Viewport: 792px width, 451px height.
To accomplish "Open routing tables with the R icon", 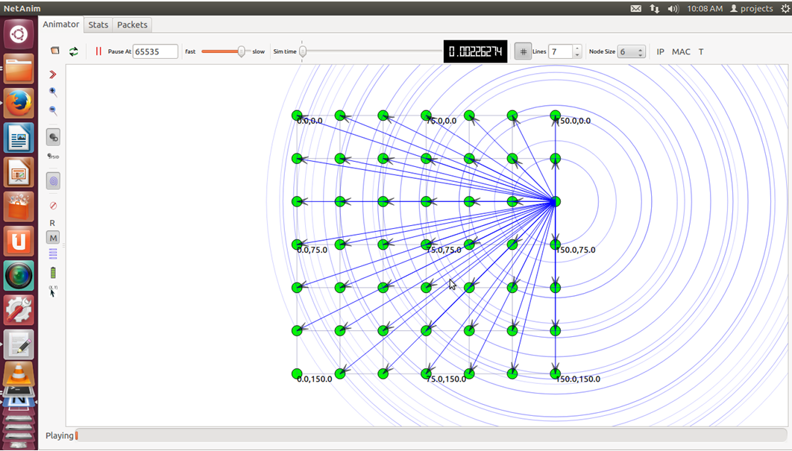I will click(53, 223).
